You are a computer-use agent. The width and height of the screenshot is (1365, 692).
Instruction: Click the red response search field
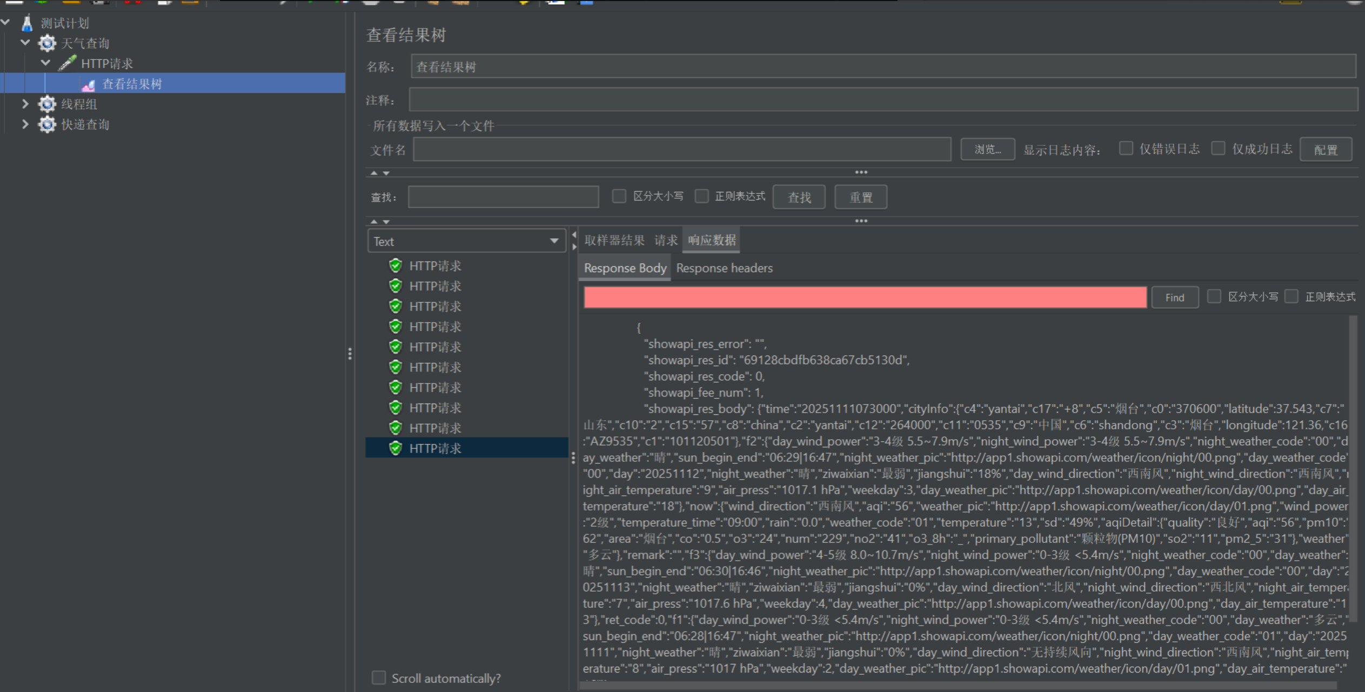pos(865,297)
